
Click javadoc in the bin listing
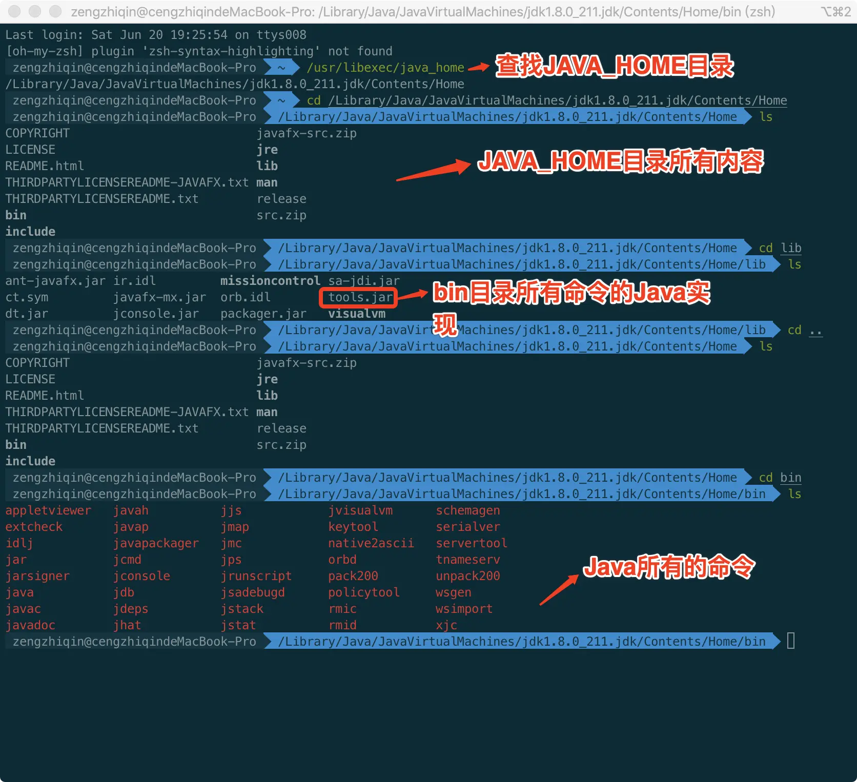[30, 625]
